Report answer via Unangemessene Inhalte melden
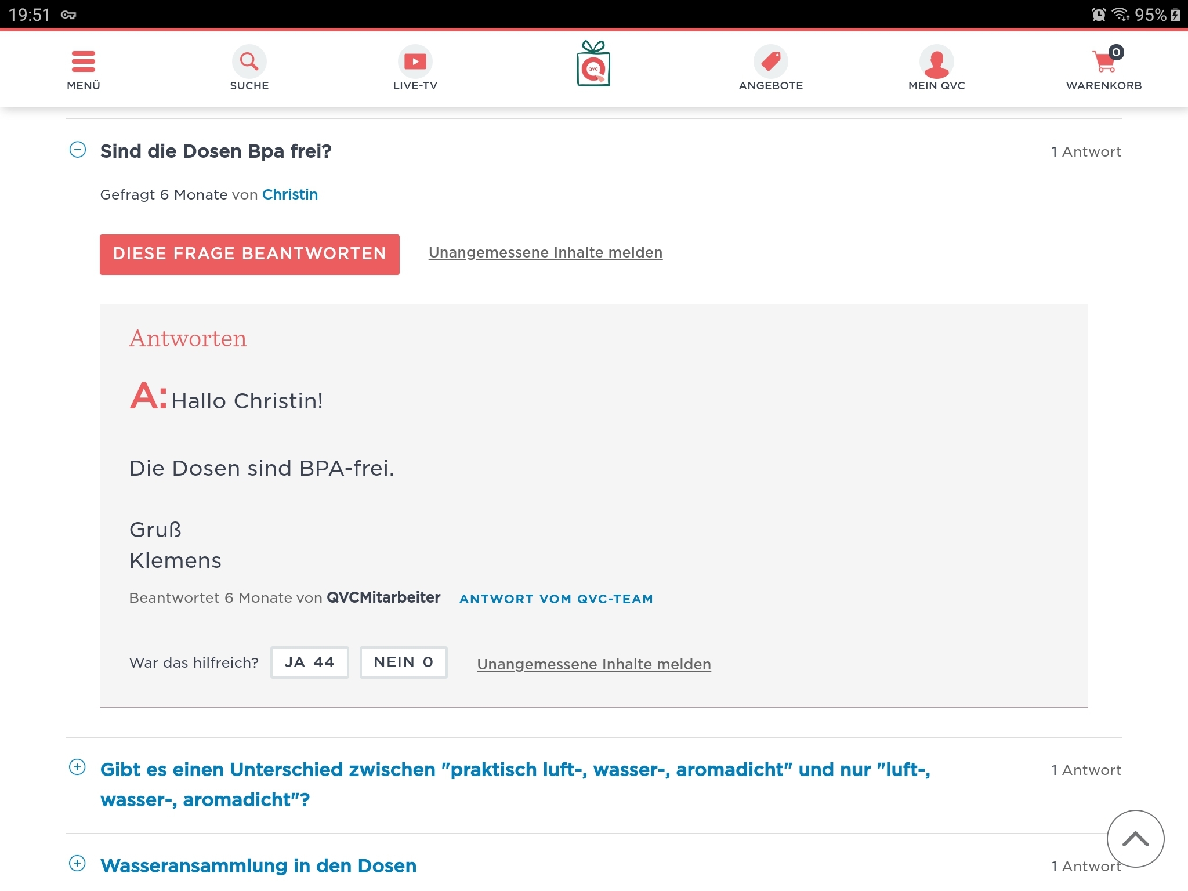 (593, 664)
